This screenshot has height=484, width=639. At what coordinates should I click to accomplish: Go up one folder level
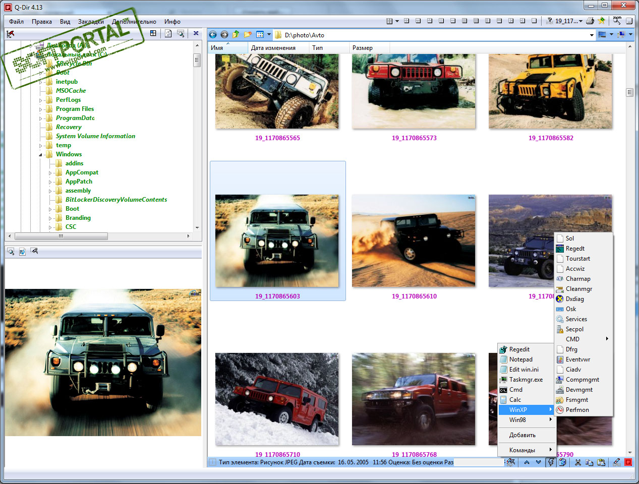click(236, 35)
